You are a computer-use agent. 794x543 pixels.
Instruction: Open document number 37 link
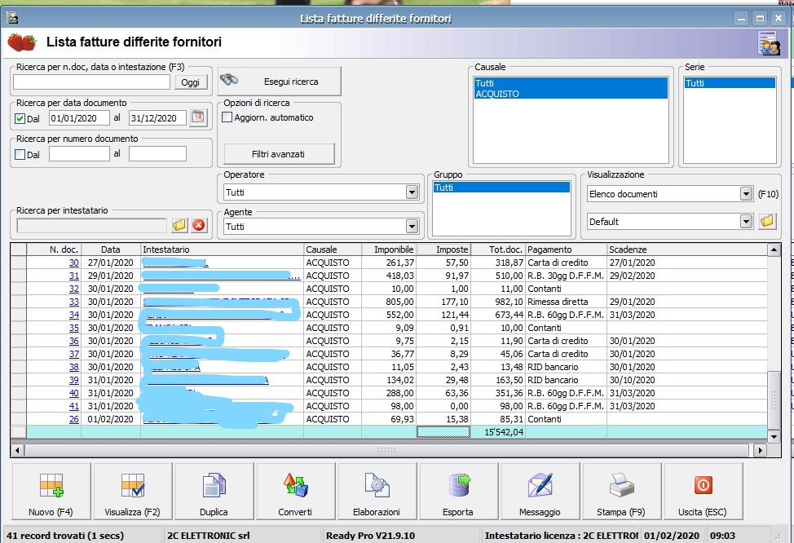click(74, 354)
